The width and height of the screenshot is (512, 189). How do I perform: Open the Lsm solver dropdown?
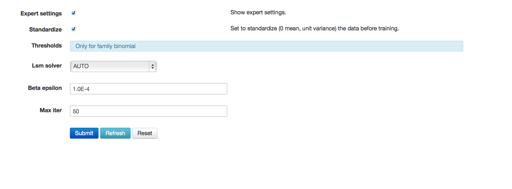[x=113, y=66]
